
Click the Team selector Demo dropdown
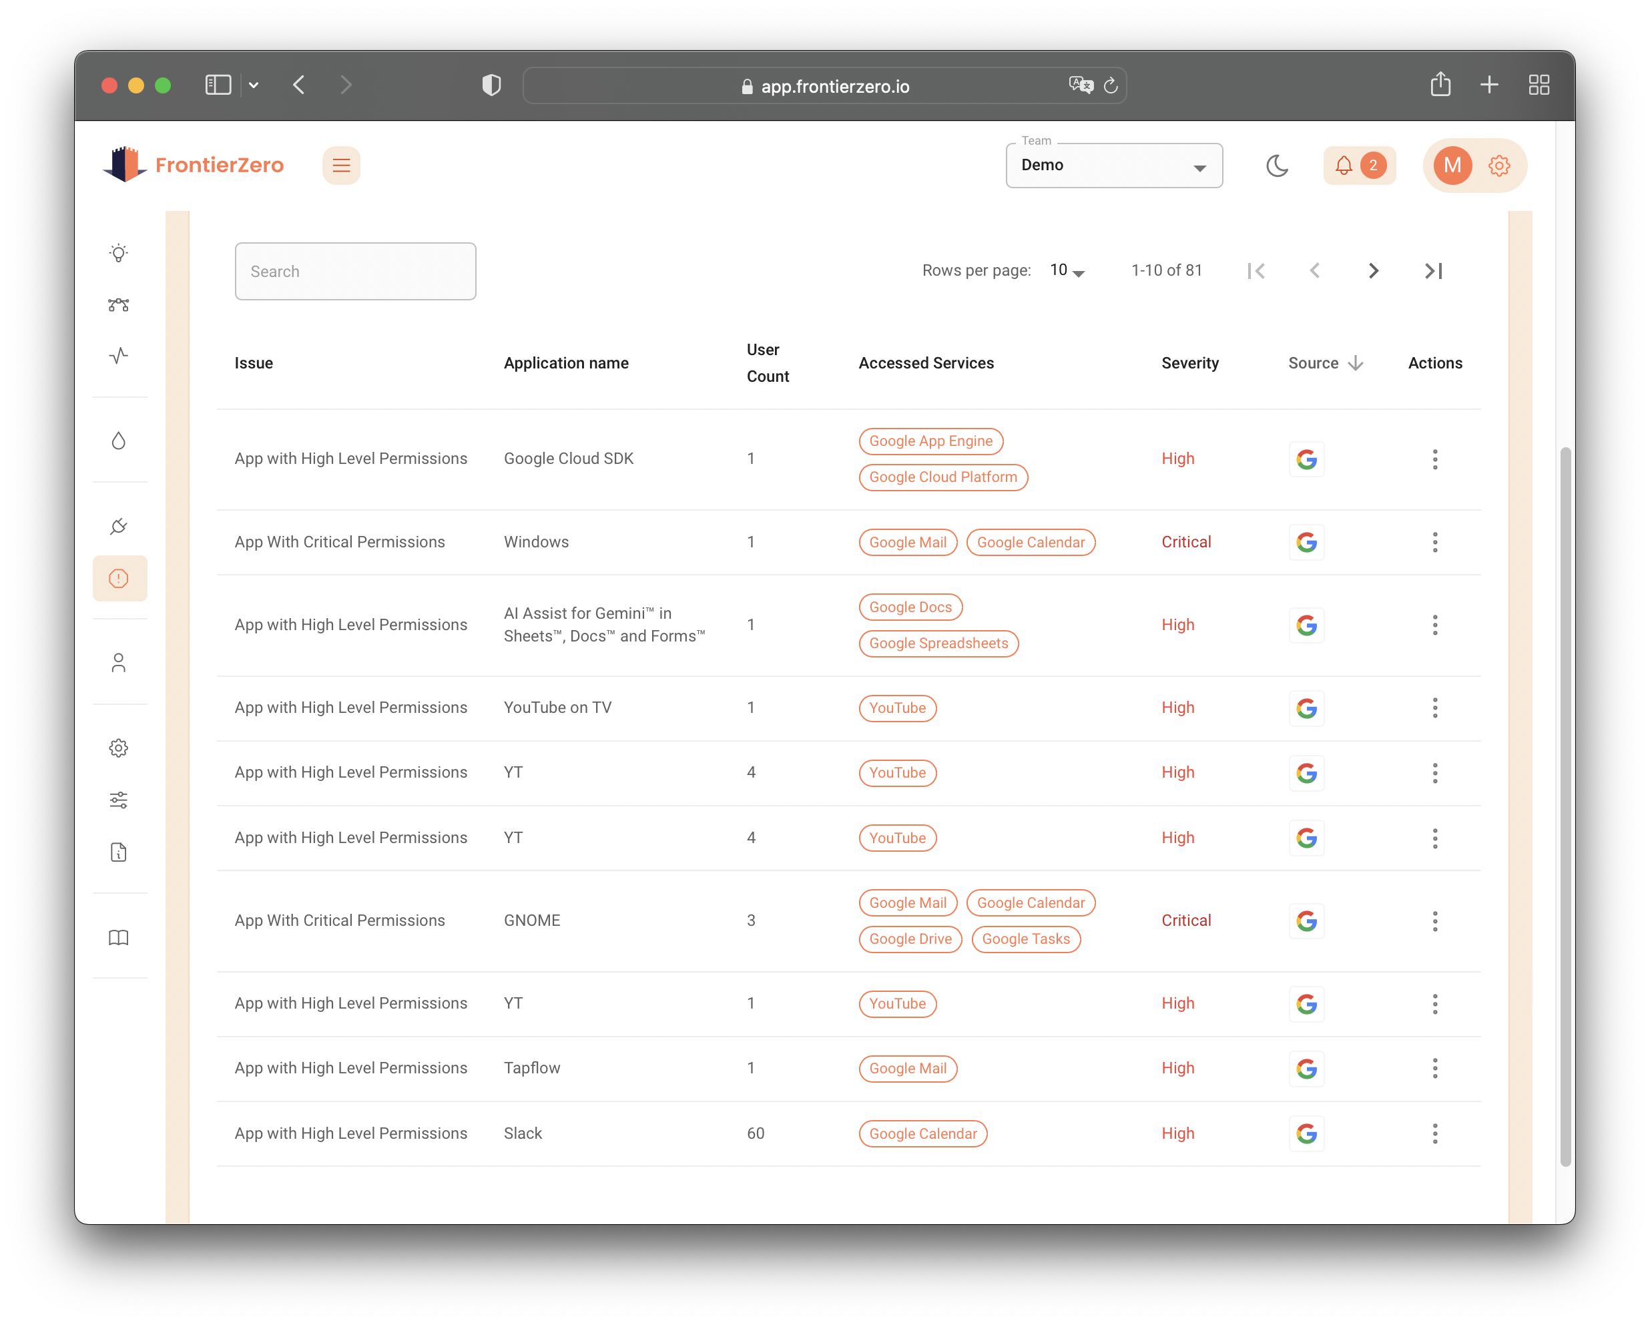pyautogui.click(x=1109, y=165)
